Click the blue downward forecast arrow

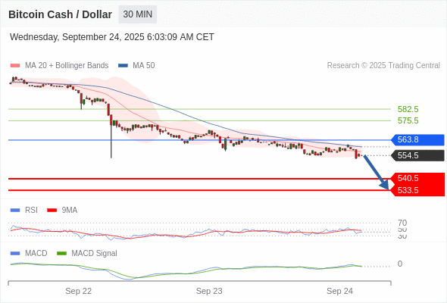[377, 173]
